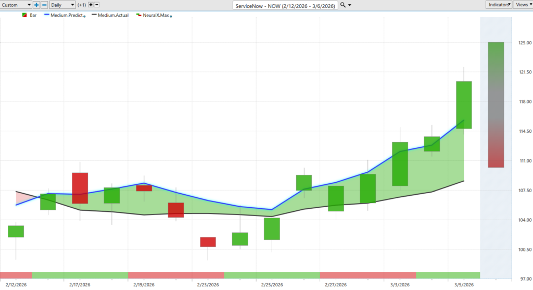Open the Custom date range dropdown
This screenshot has height=290, width=533.
pos(16,5)
